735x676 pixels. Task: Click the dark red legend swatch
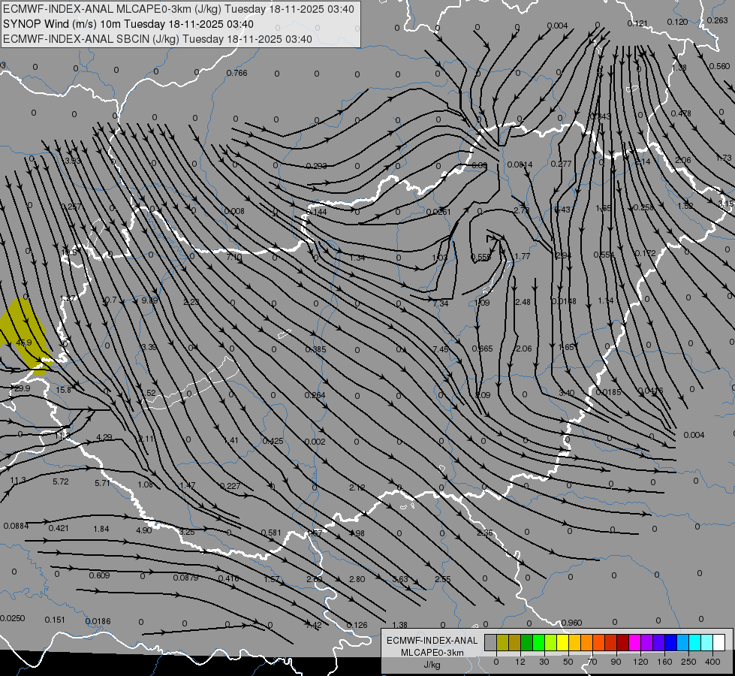tap(622, 642)
